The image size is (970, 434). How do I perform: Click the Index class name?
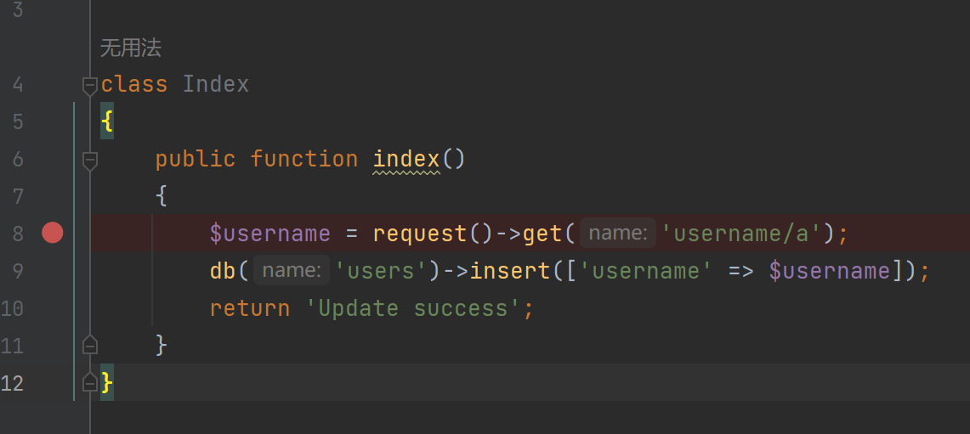215,85
